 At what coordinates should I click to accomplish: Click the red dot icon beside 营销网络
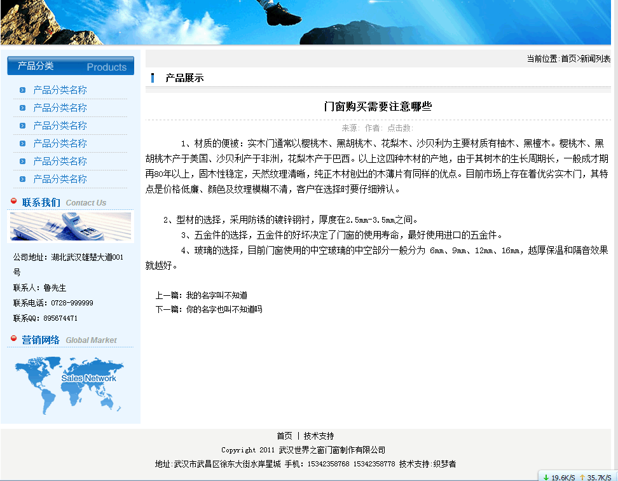coord(14,338)
